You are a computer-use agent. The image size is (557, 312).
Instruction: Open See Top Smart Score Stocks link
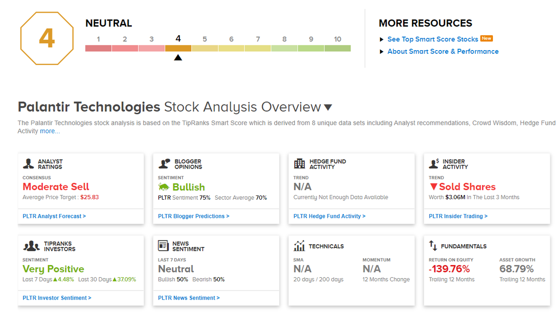tap(433, 39)
